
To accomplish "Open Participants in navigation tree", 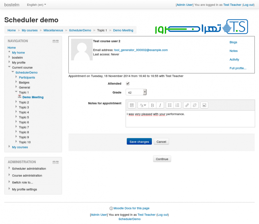I will point(27,77).
